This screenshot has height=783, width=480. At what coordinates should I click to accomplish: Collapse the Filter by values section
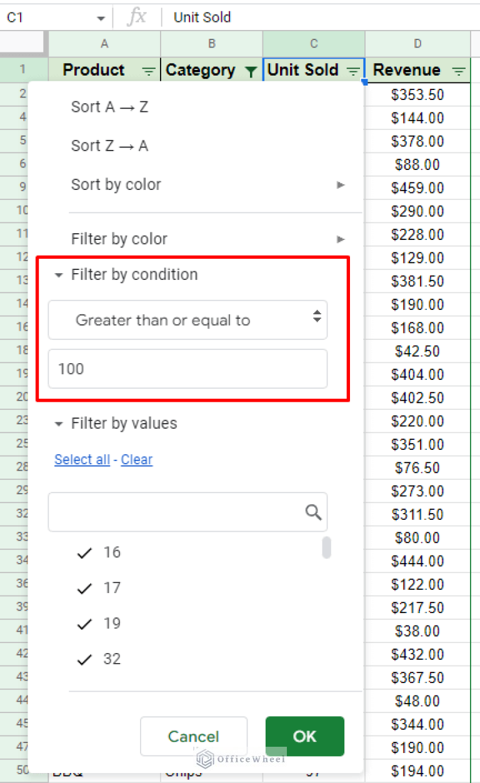coord(58,423)
